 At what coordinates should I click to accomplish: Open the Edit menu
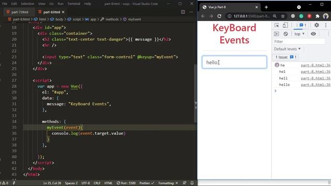tap(14, 4)
